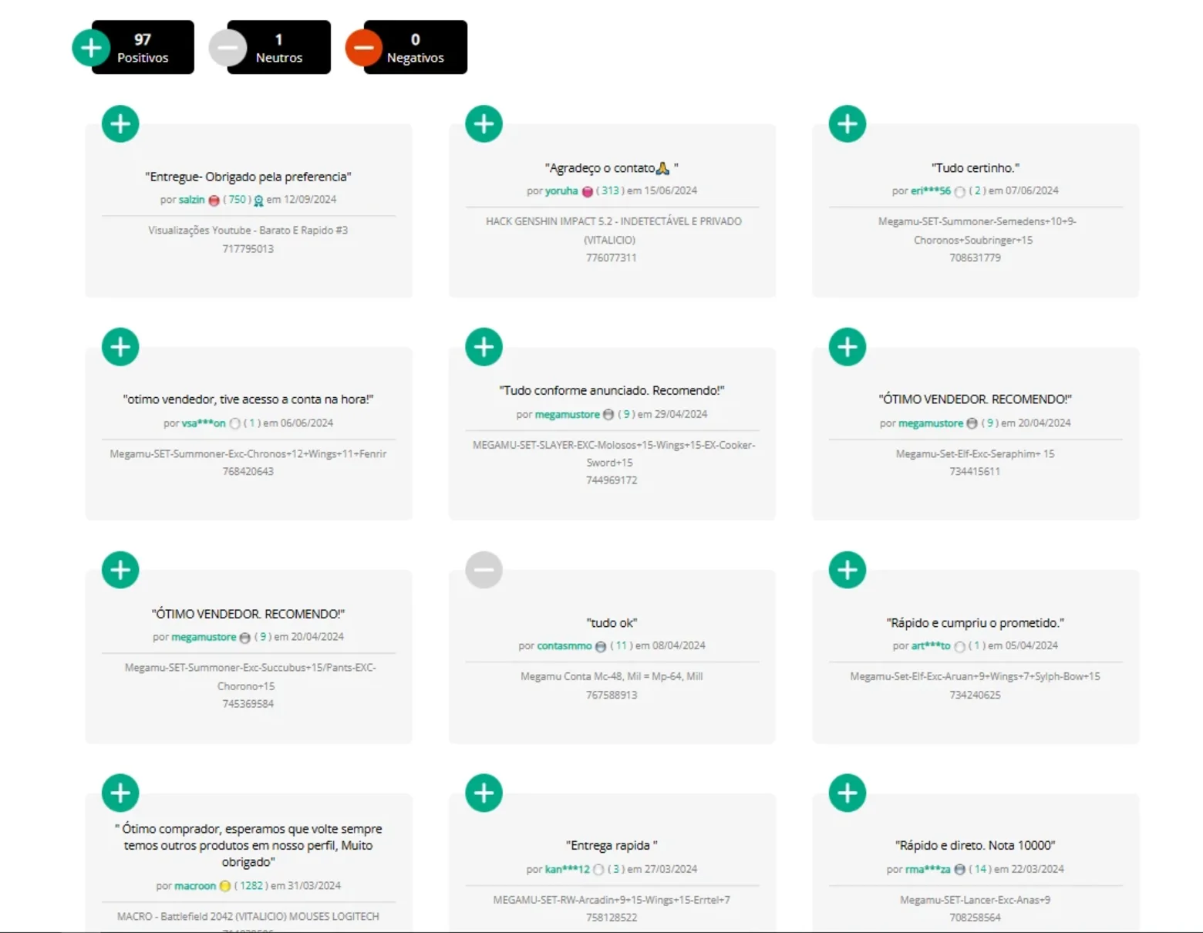Viewport: 1203px width, 933px height.
Task: Open Visualizações Youtube - Barato E Rapido listing
Action: click(x=248, y=230)
